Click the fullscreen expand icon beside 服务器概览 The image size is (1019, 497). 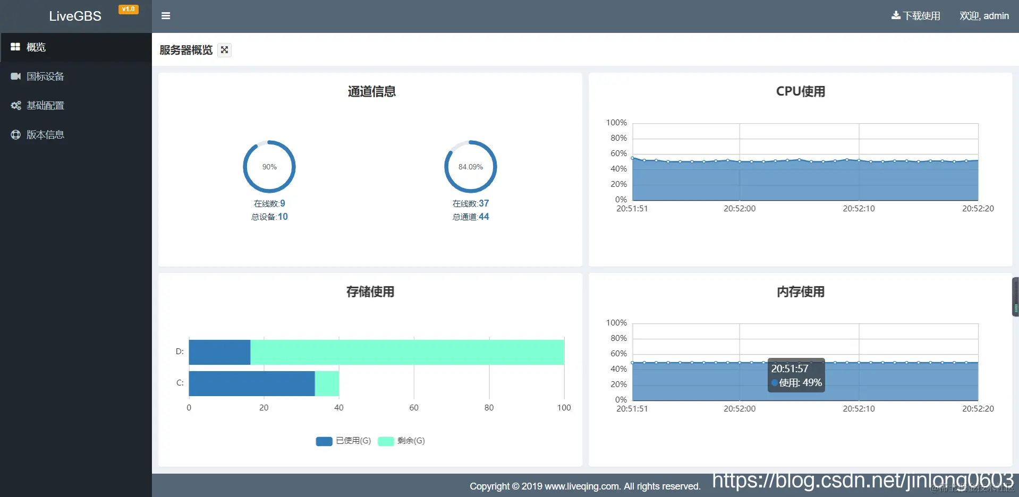point(225,50)
